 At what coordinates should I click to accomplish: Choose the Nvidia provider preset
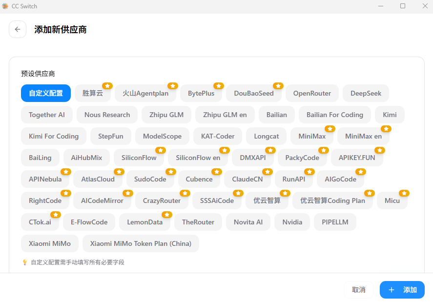coord(292,222)
